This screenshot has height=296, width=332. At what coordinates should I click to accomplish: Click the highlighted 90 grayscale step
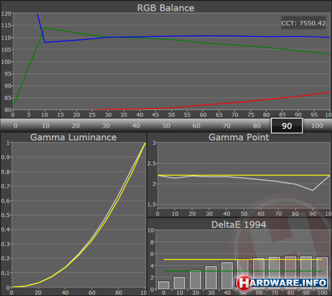[x=287, y=126]
